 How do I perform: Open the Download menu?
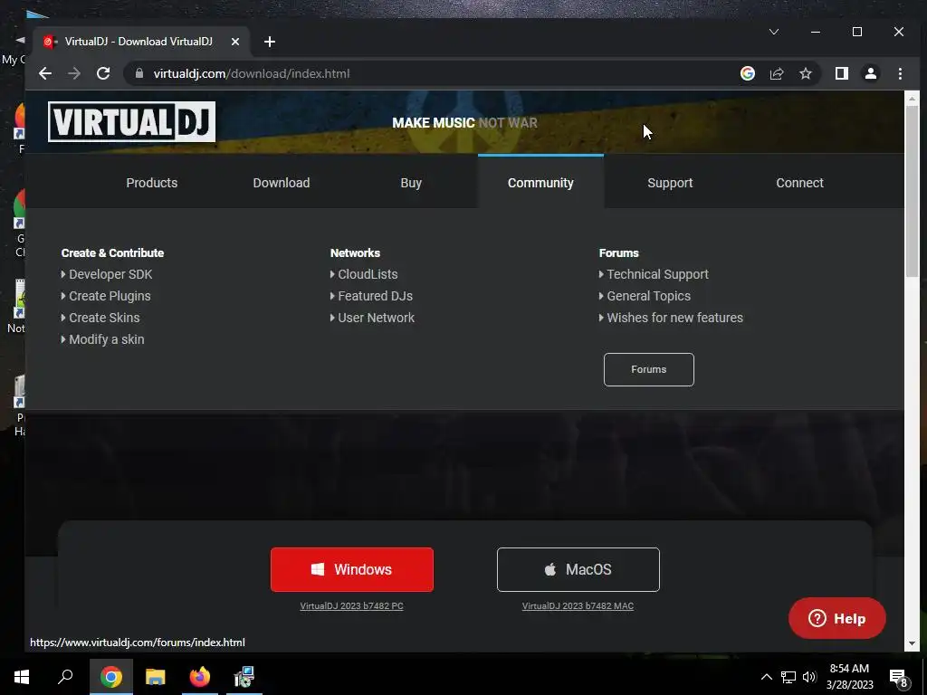coord(282,183)
